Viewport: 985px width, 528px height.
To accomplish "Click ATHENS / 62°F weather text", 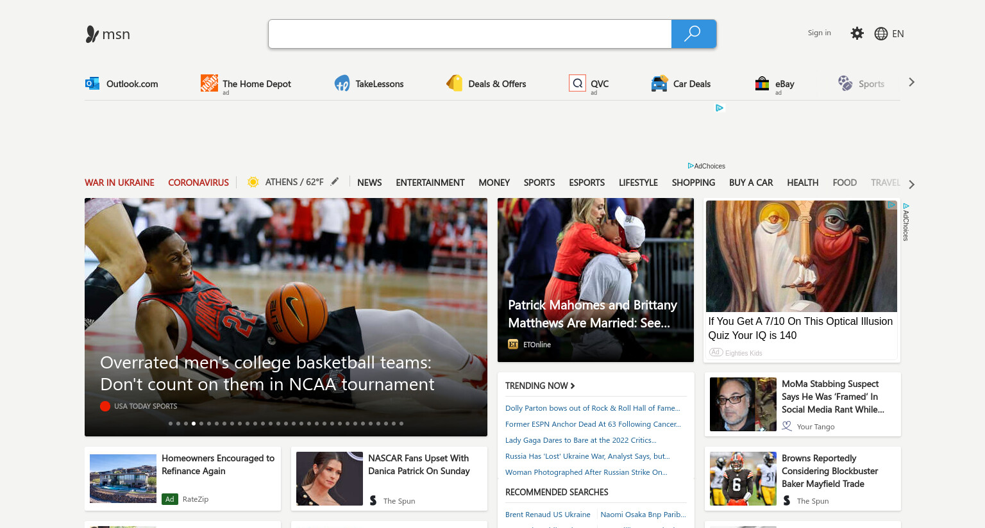I will (294, 182).
